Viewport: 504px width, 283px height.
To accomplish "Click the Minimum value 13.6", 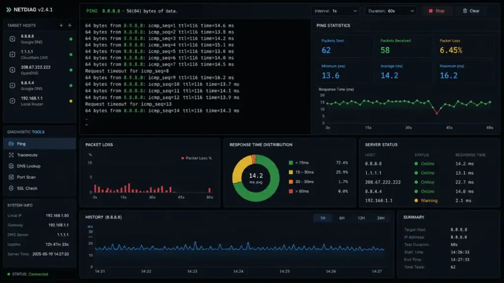I will [330, 76].
